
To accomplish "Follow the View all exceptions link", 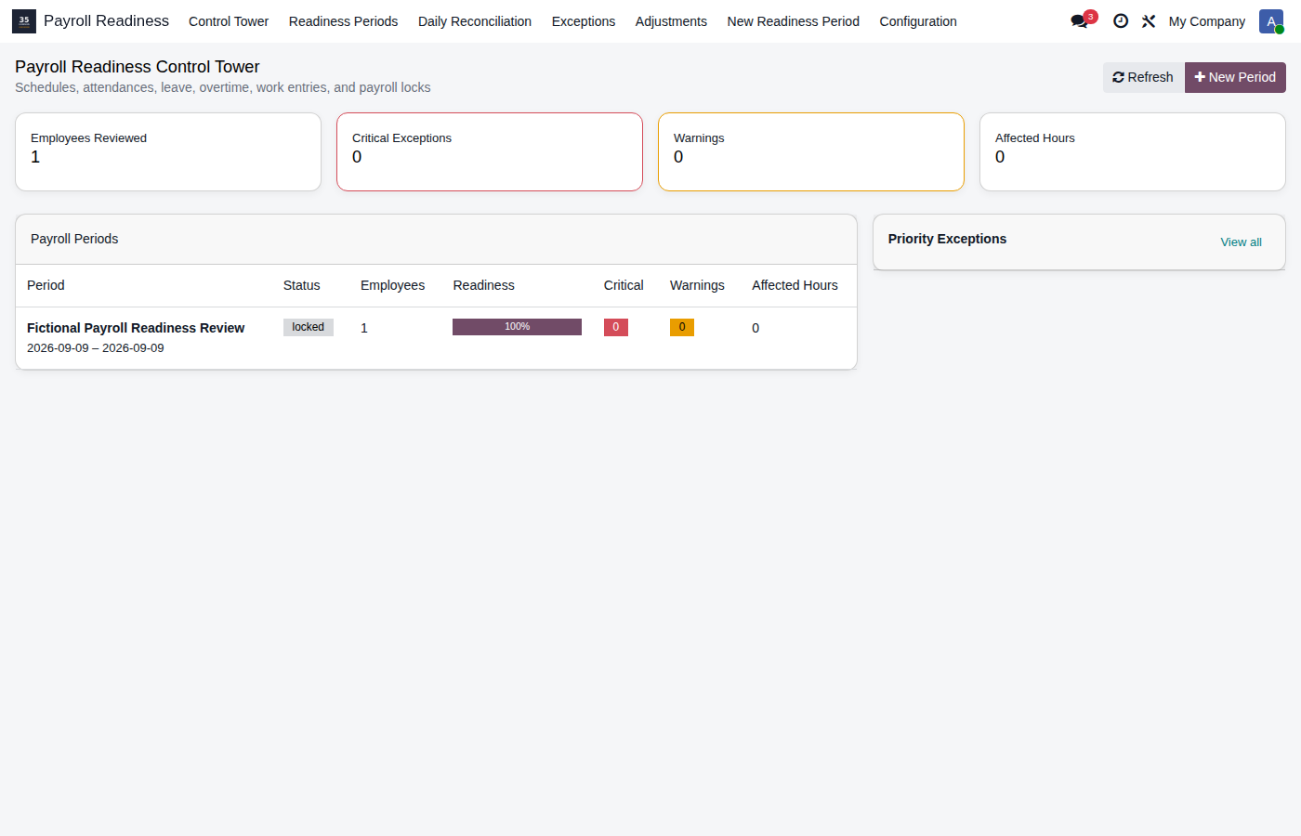I will (1241, 242).
